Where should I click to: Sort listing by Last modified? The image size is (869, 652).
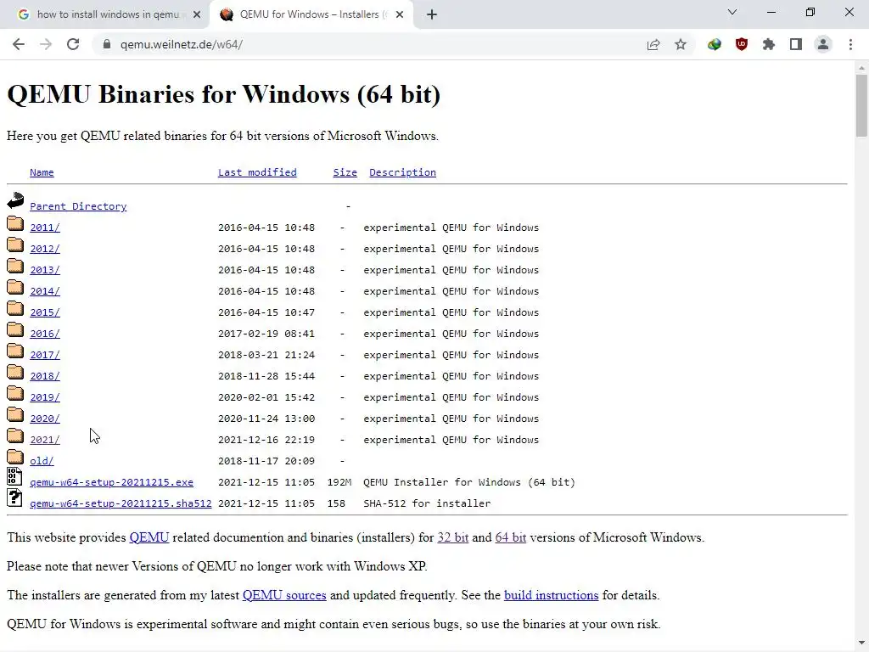point(257,172)
